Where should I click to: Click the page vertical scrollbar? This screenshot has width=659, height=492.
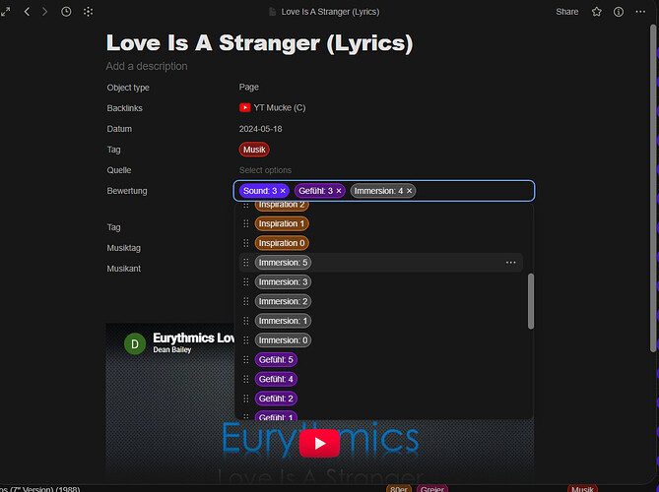click(x=653, y=188)
